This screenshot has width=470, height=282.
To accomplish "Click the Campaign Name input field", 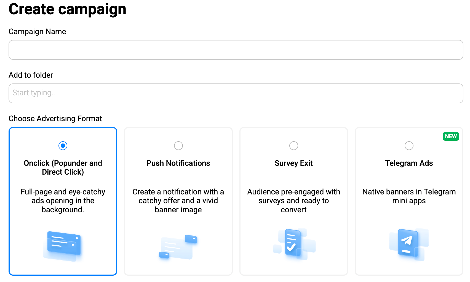I will coord(236,50).
